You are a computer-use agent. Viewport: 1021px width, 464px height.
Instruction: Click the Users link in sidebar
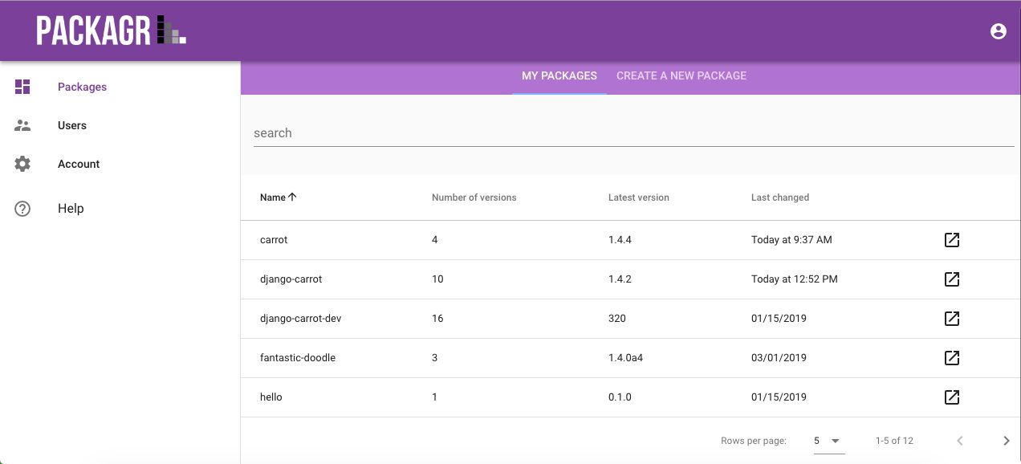(x=71, y=124)
